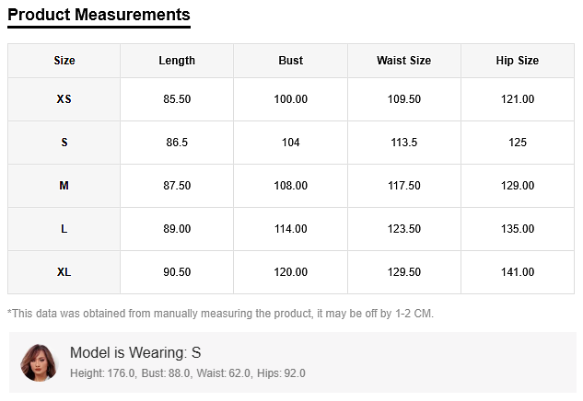The image size is (583, 401).
Task: Choose the M size row label
Action: click(x=64, y=186)
